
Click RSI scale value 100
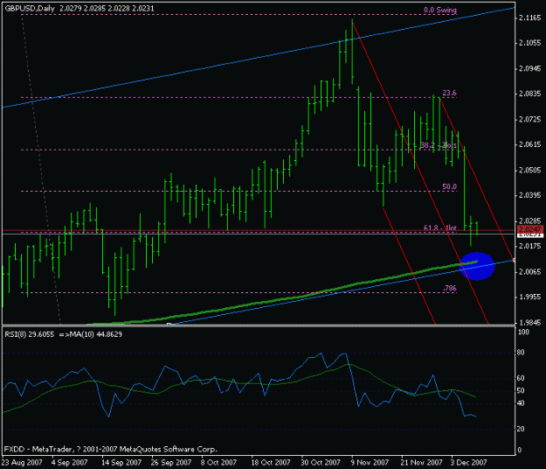[x=523, y=332]
